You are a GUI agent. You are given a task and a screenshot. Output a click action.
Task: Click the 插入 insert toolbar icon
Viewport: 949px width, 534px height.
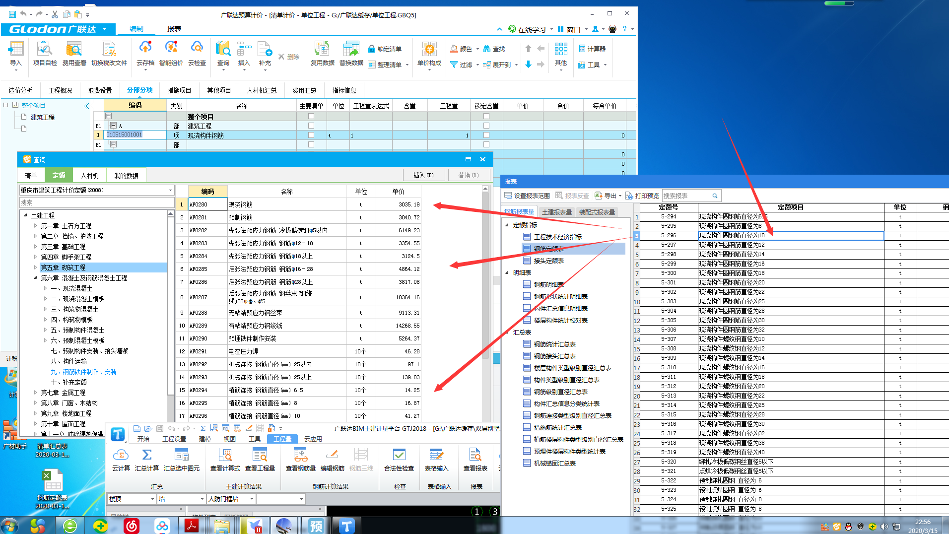[x=244, y=54]
